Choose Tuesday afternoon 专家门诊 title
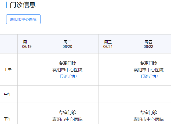 67,113
